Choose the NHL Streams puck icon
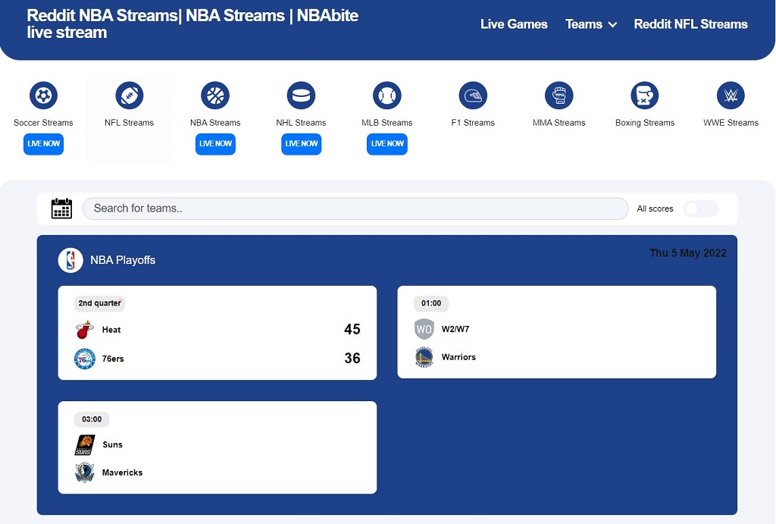Screen dimensions: 776x524 301,95
